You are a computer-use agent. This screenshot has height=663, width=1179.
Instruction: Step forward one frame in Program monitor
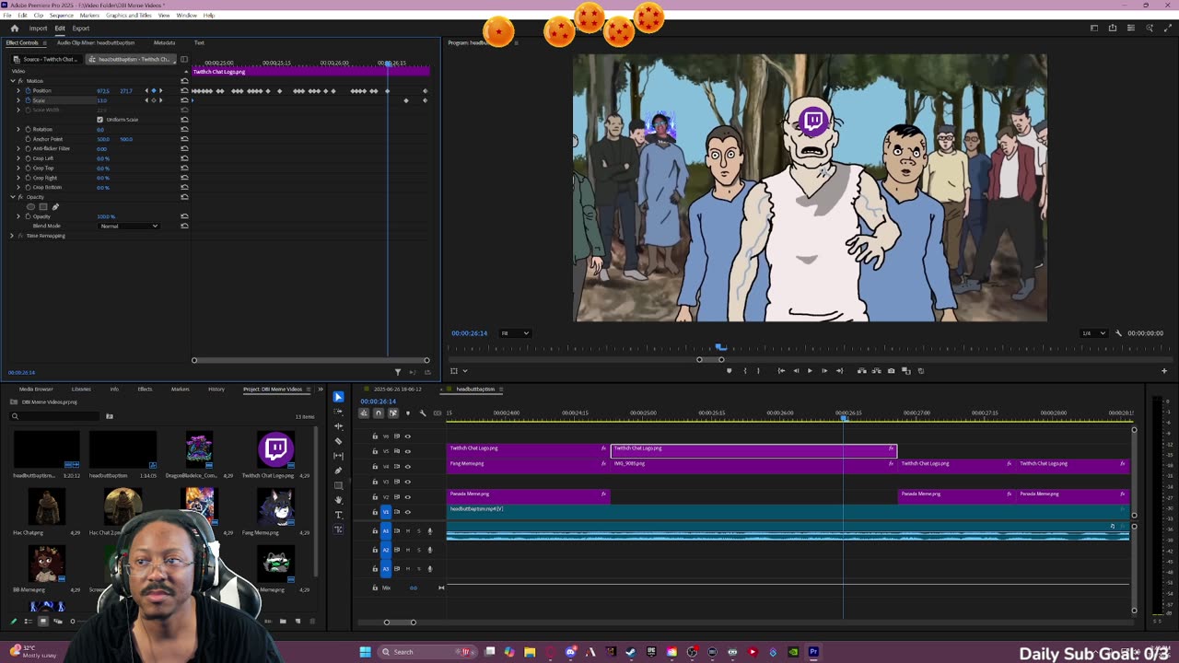click(x=824, y=370)
